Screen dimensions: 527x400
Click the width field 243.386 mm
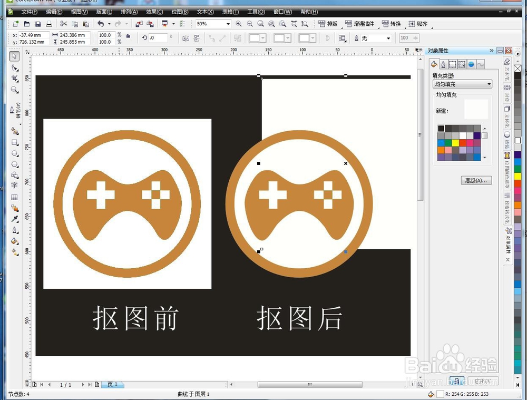(74, 35)
